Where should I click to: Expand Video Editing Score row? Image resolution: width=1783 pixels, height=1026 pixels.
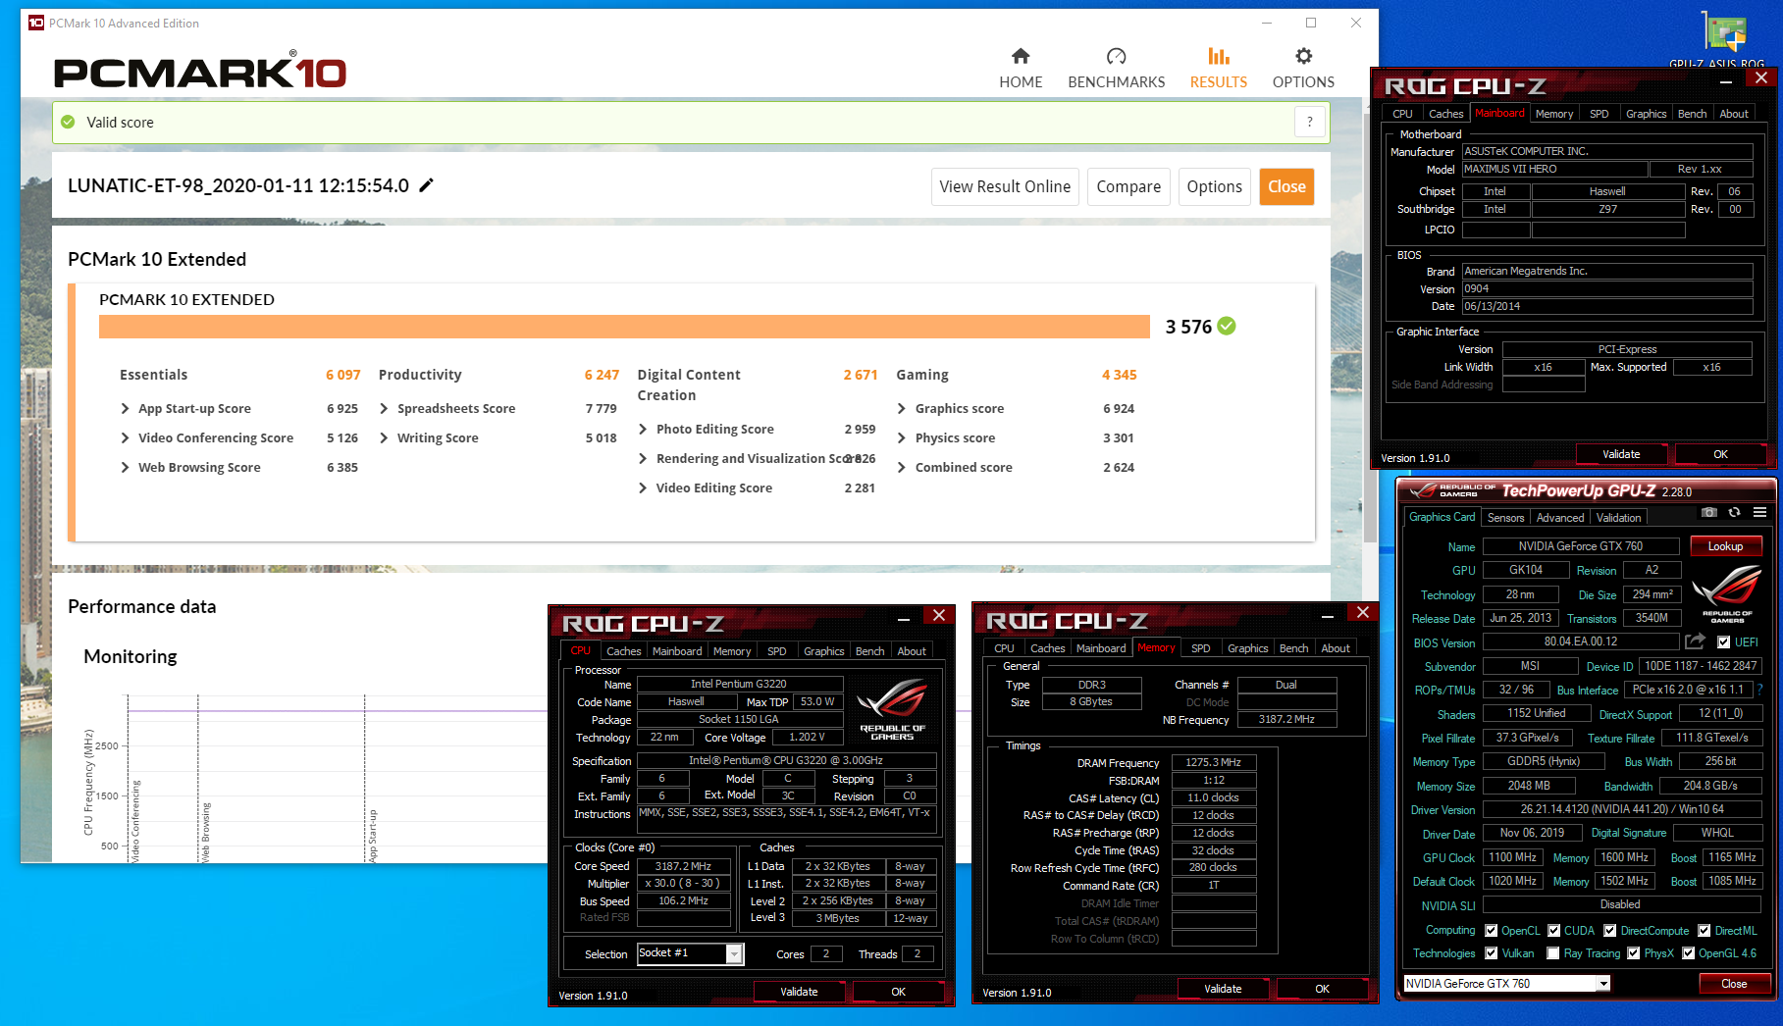[643, 487]
